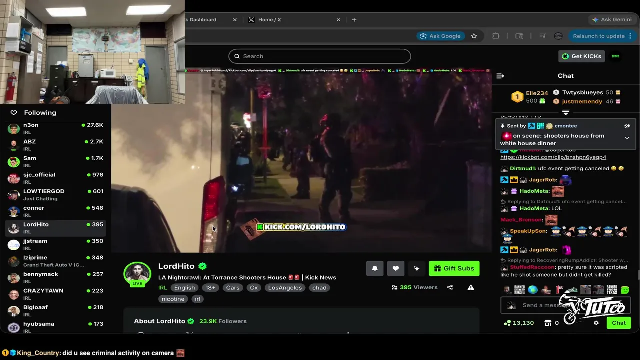Click Ask Google lens button
Screen dimensions: 640x360
tap(440, 36)
